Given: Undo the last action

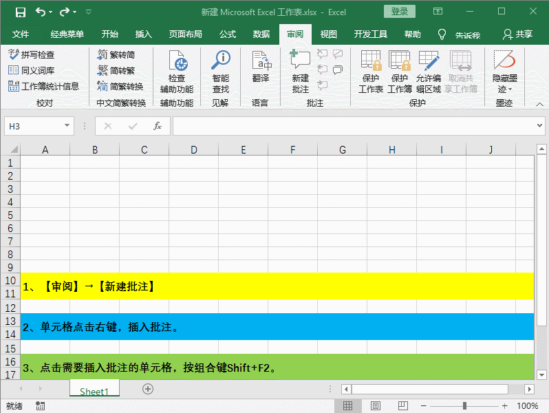Looking at the screenshot, I should pos(41,12).
